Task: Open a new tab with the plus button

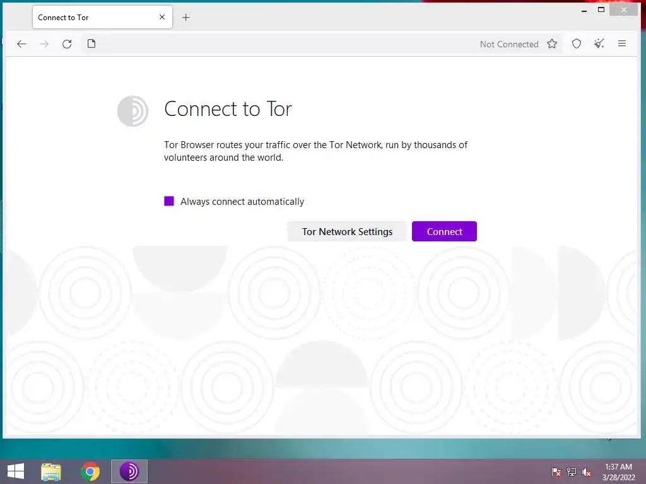Action: pyautogui.click(x=186, y=17)
